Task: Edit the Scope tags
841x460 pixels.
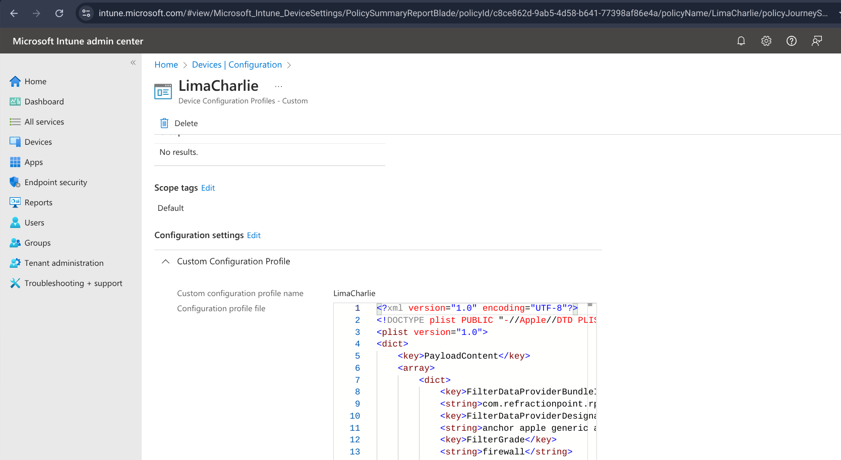Action: [x=208, y=188]
